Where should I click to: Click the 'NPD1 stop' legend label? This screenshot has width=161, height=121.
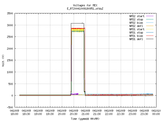click(136, 33)
